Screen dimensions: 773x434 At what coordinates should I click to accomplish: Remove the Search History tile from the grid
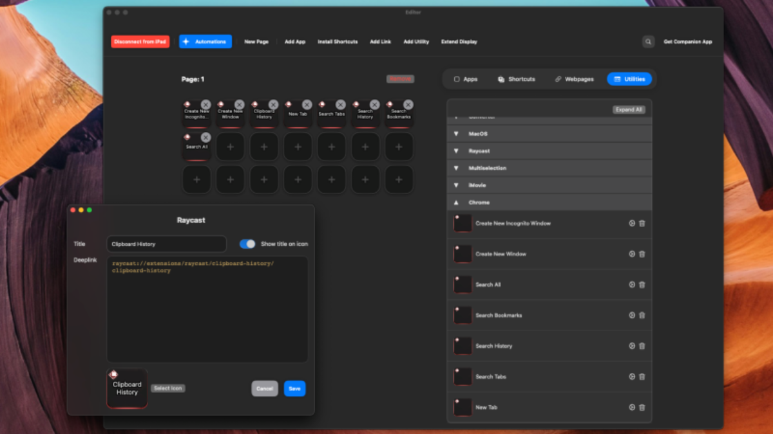375,104
